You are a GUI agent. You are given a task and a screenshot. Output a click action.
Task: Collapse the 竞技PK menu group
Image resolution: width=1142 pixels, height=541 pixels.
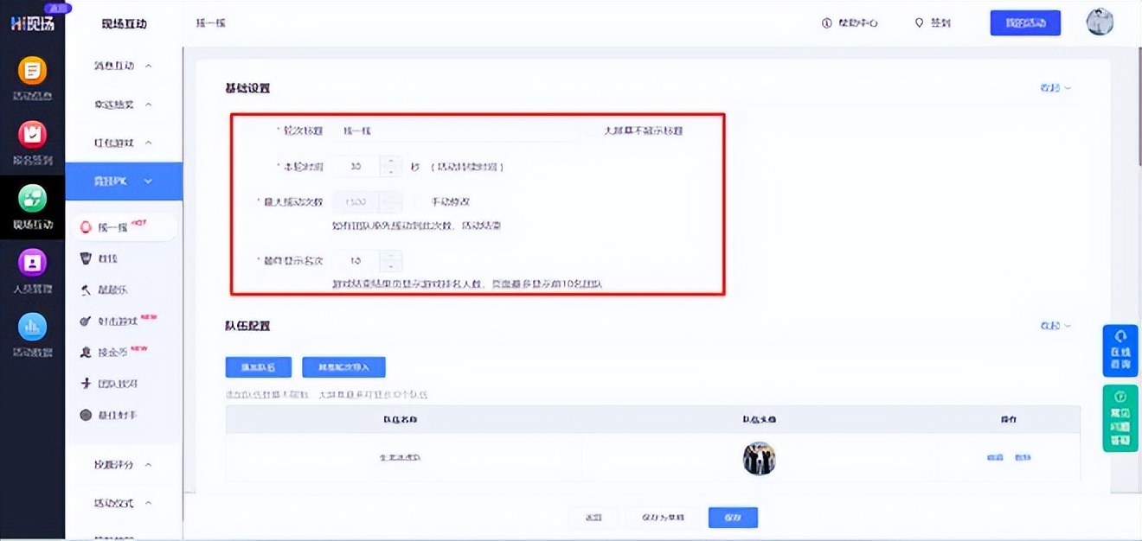(124, 181)
